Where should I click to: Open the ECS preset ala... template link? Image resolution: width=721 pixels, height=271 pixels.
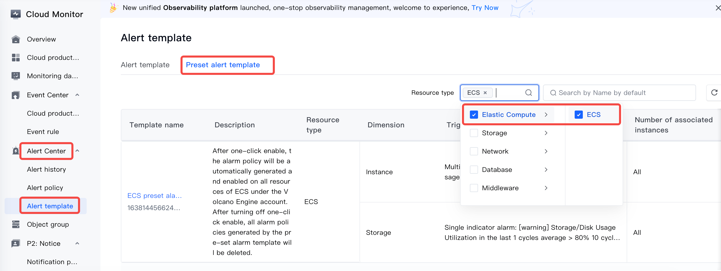[154, 196]
